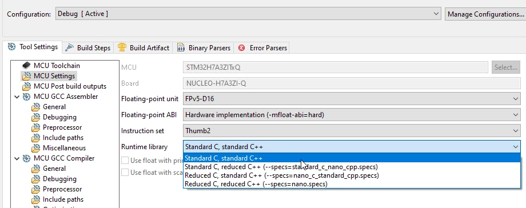526x208 pixels.
Task: Click the Compiler Debugging folder icon
Action: pos(35,179)
